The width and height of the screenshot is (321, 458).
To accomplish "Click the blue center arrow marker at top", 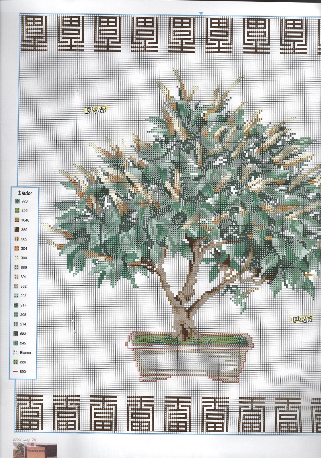I will 201,13.
